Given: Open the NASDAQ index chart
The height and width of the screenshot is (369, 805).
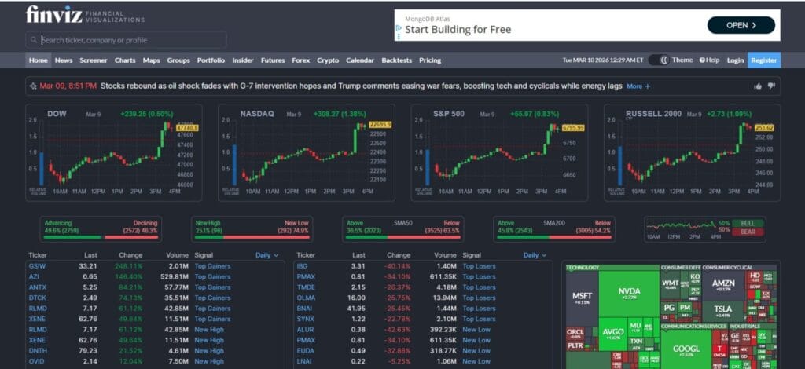Looking at the screenshot, I should [307, 153].
